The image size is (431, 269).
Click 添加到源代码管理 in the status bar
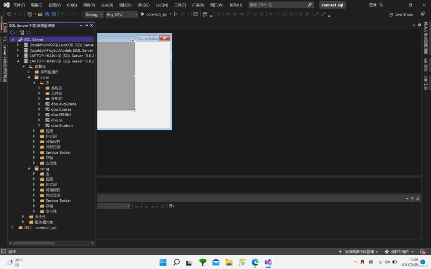(358, 252)
